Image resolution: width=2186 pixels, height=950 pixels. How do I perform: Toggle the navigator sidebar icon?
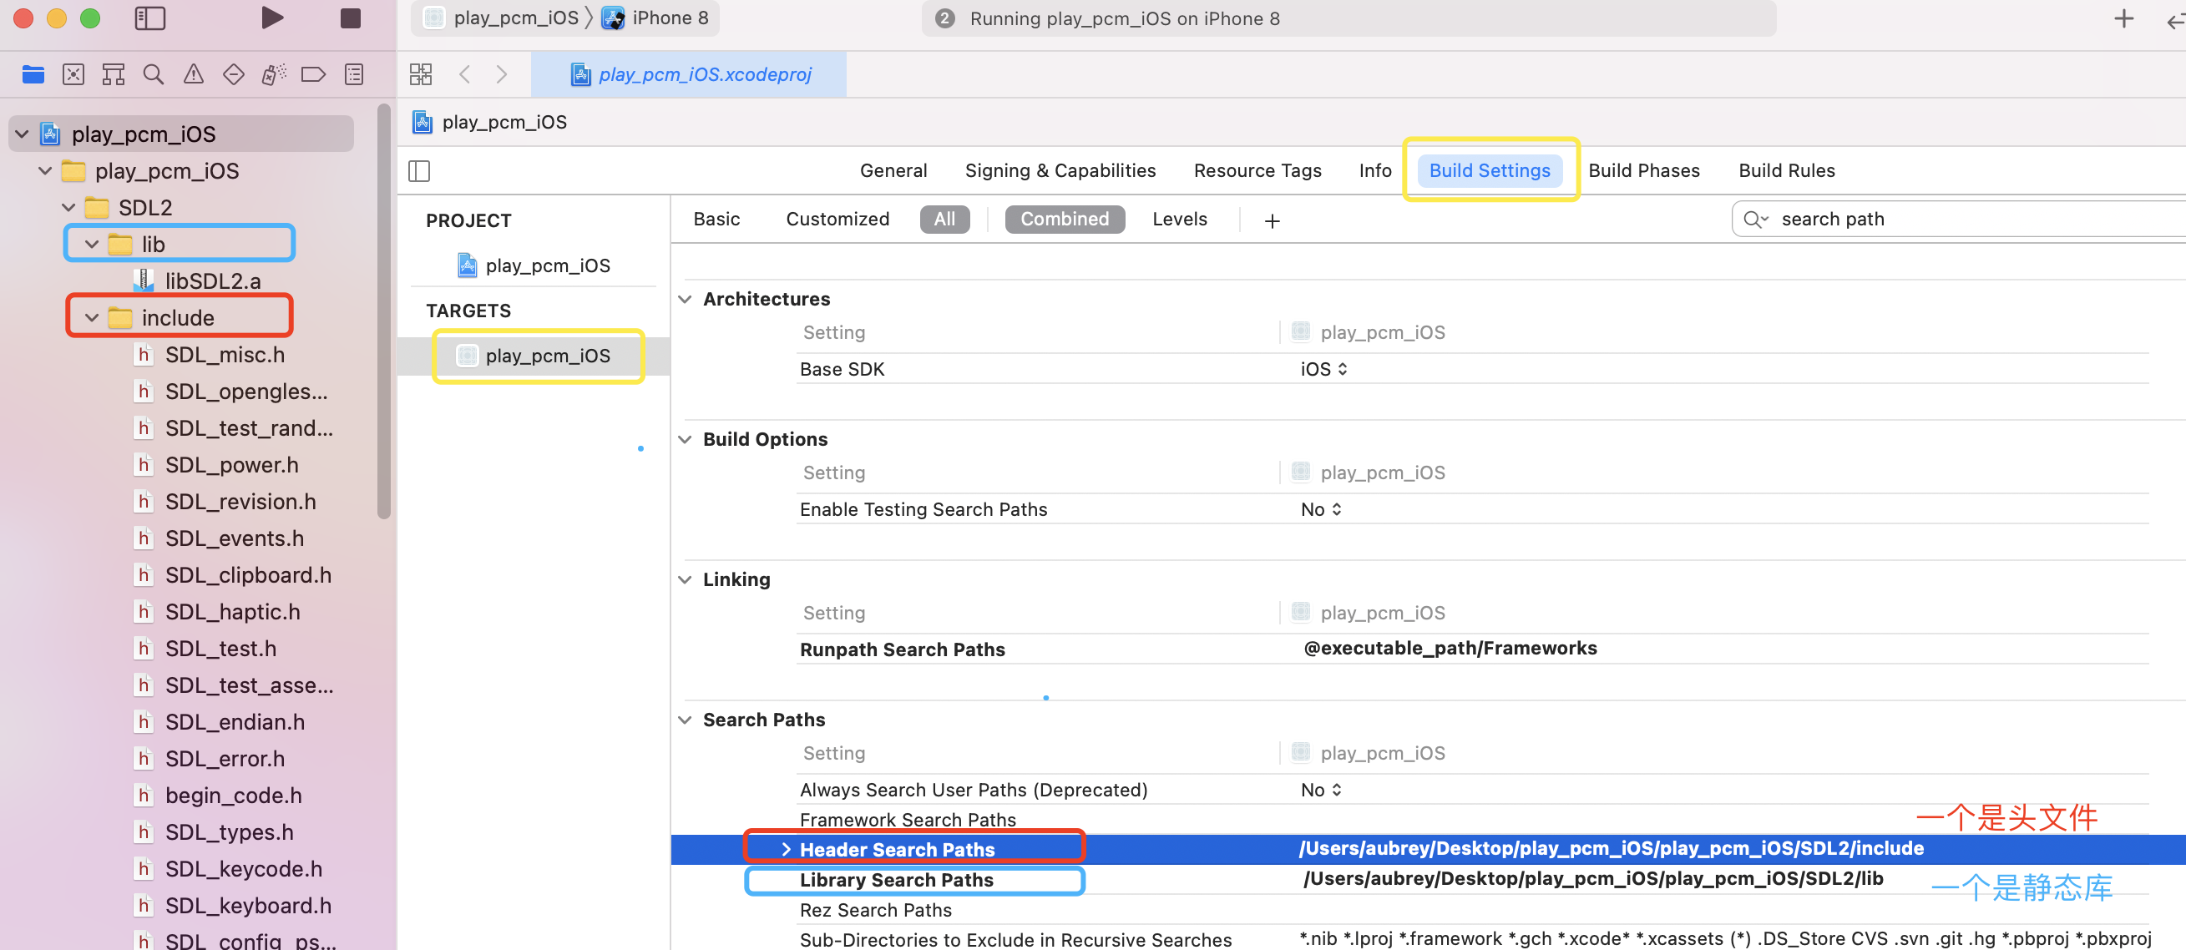click(x=150, y=18)
